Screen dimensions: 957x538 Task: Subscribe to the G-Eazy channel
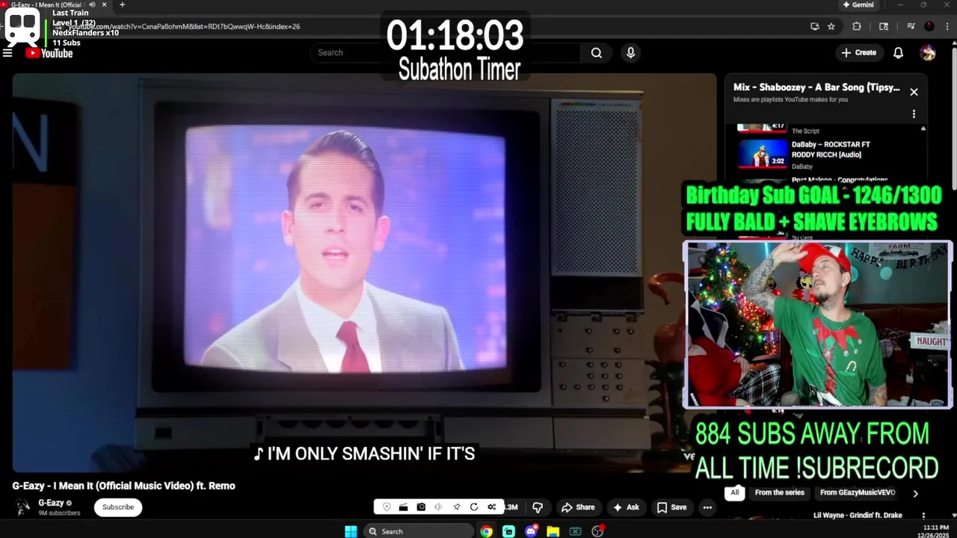(x=118, y=507)
